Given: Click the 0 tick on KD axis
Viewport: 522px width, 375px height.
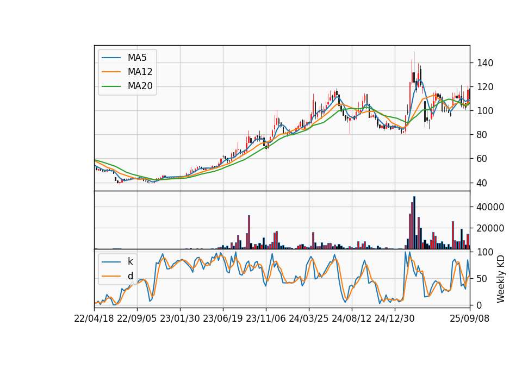Looking at the screenshot, I should click(x=480, y=305).
